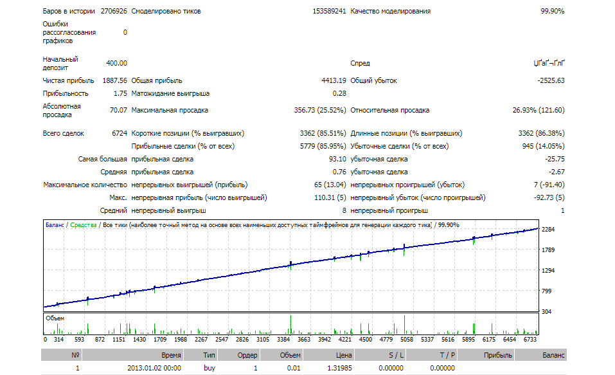Click average profit trade value '0.76'
615x375 pixels.
[339, 172]
